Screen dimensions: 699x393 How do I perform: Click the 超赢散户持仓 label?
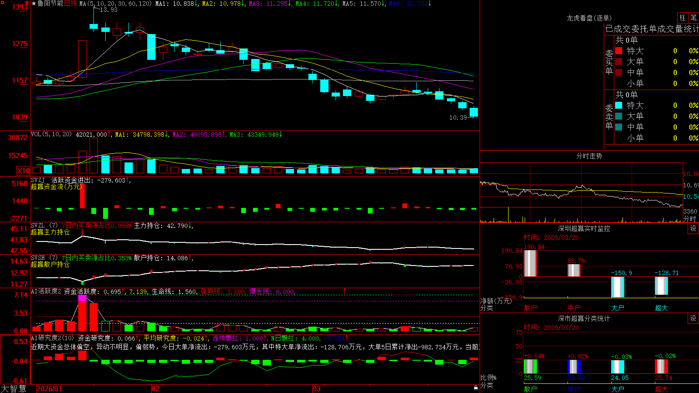(50, 265)
